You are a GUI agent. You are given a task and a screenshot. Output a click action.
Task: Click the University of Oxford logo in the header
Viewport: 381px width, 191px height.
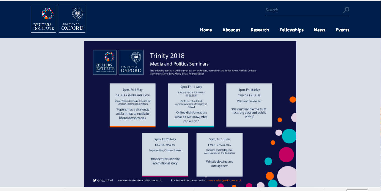pos(72,19)
